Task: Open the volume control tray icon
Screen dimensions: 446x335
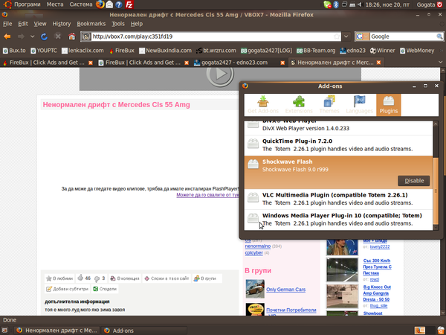Action: point(360,4)
